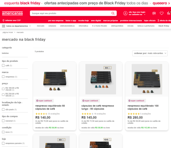Open the user account avatar icon
Viewport: 171px width, 148px height.
(x=125, y=13)
